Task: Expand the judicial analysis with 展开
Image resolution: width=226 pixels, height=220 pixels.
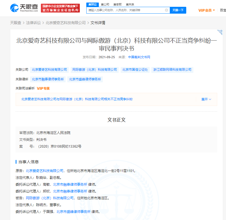Action: click(x=206, y=99)
